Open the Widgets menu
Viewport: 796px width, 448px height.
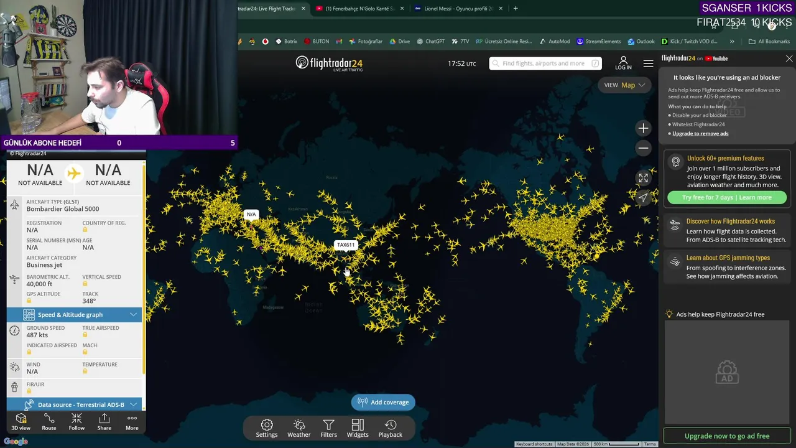(x=358, y=428)
